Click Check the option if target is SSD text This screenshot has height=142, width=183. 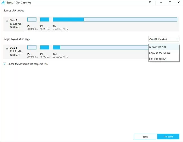coord(28,64)
